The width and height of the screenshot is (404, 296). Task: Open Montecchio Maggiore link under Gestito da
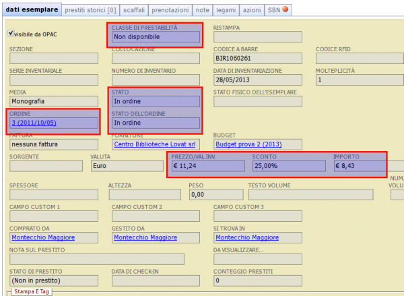(145, 237)
